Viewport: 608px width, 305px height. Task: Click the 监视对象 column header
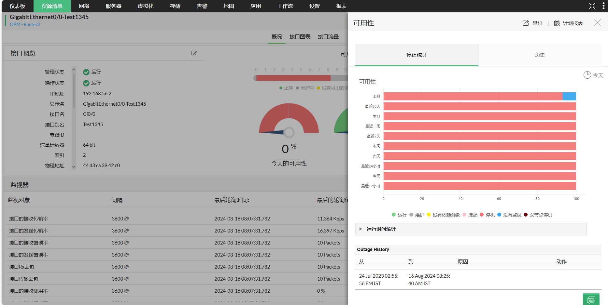click(x=19, y=200)
